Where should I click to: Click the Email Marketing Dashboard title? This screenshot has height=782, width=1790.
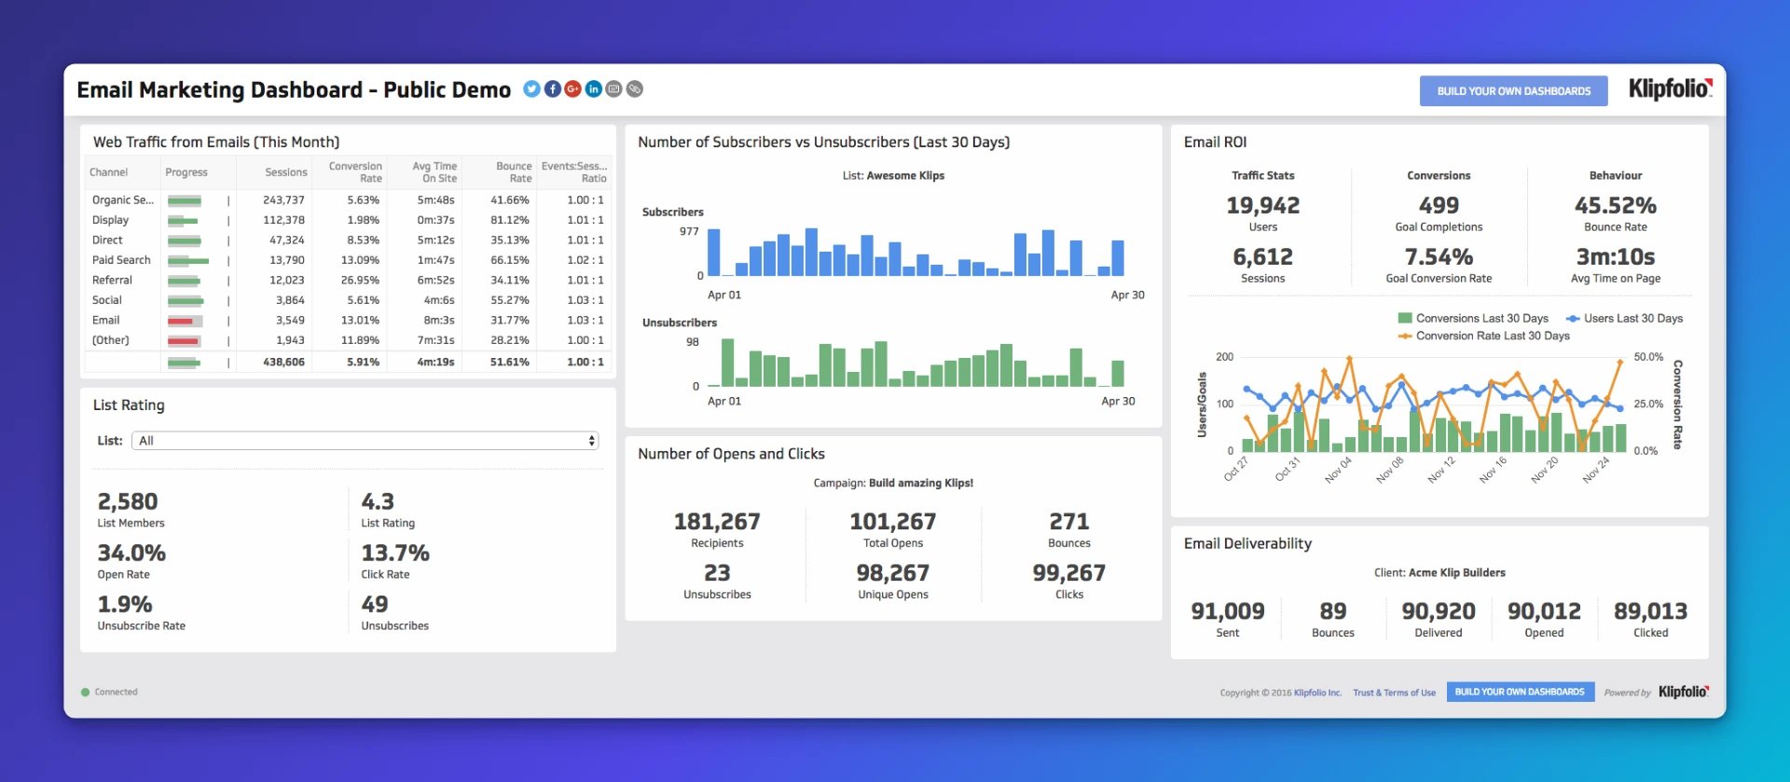294,89
